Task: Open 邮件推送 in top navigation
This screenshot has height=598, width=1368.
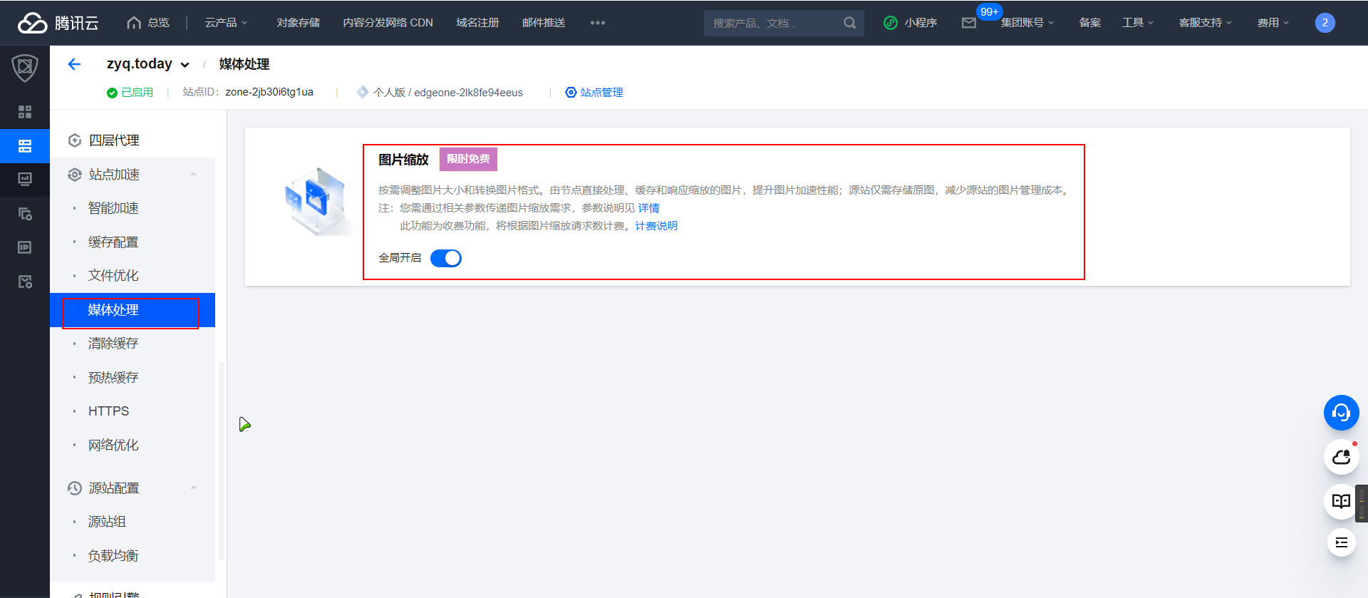Action: pyautogui.click(x=544, y=23)
